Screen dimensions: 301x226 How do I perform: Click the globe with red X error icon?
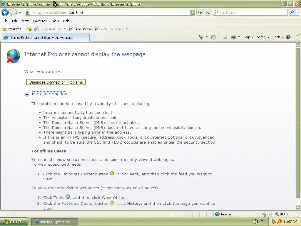13,56
